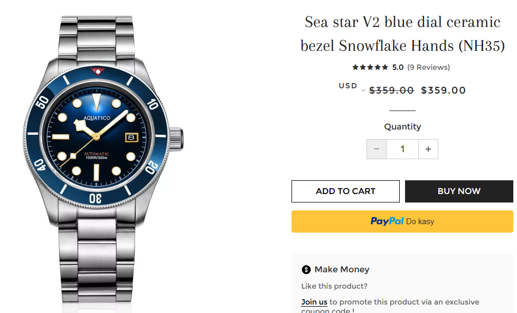Follow the Join us link
517x313 pixels.
pyautogui.click(x=314, y=302)
